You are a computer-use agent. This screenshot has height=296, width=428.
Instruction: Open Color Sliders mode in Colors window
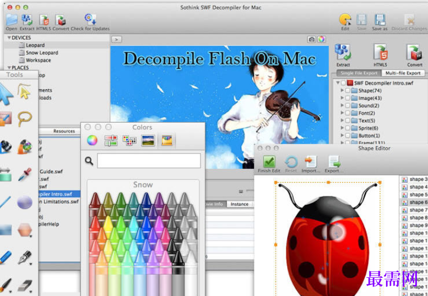111,140
